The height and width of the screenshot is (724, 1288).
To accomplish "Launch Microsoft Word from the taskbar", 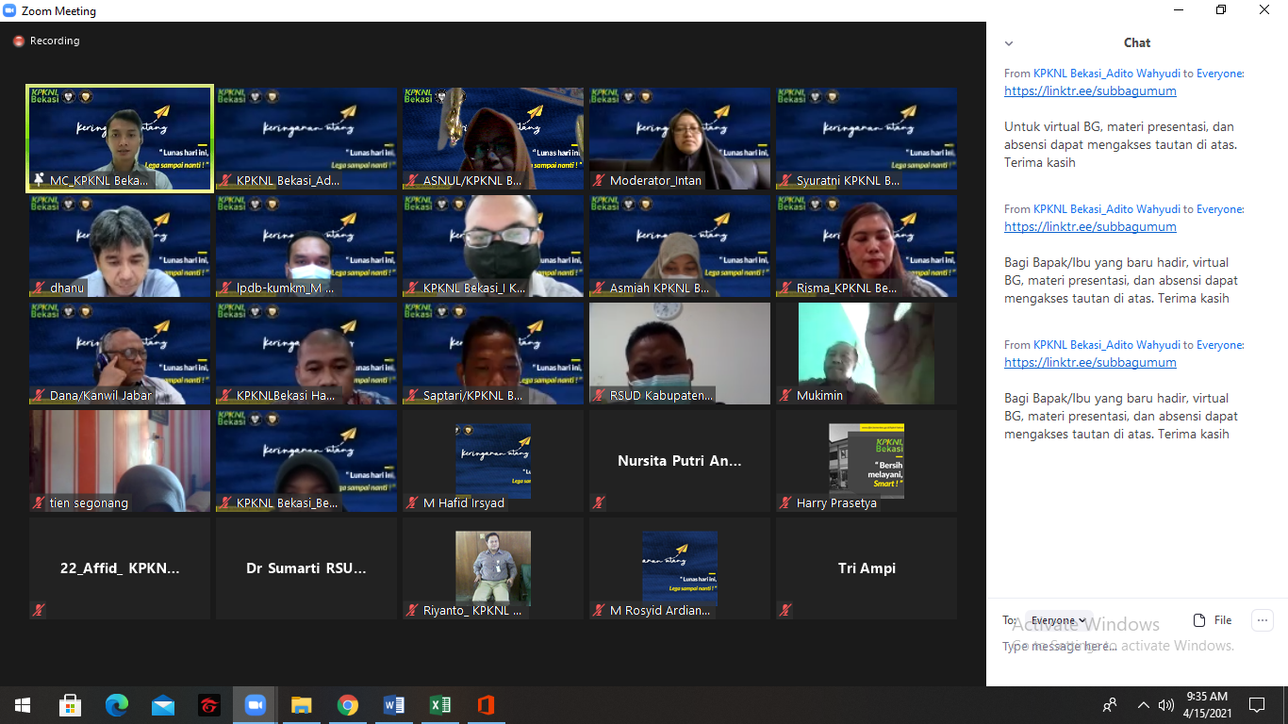I will point(394,705).
